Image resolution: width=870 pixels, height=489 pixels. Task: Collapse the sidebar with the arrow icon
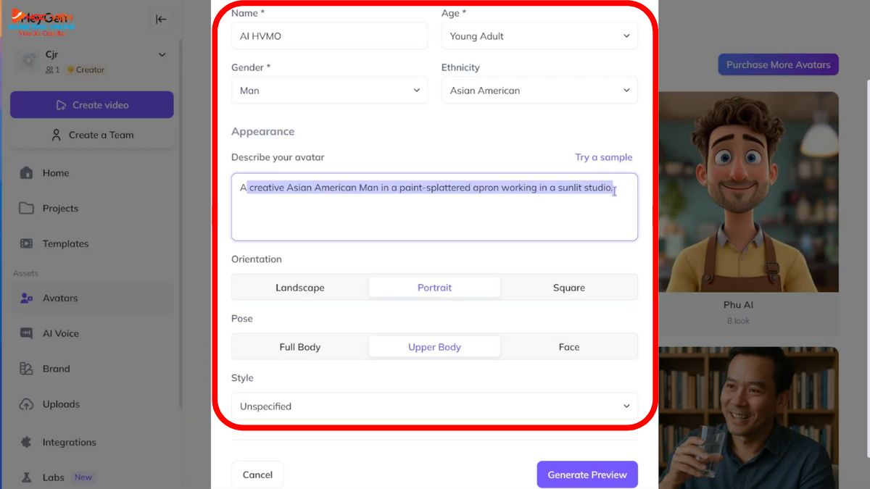click(161, 20)
